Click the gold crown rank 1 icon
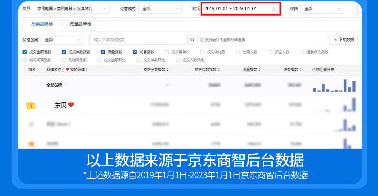This screenshot has width=378, height=196. click(x=31, y=105)
